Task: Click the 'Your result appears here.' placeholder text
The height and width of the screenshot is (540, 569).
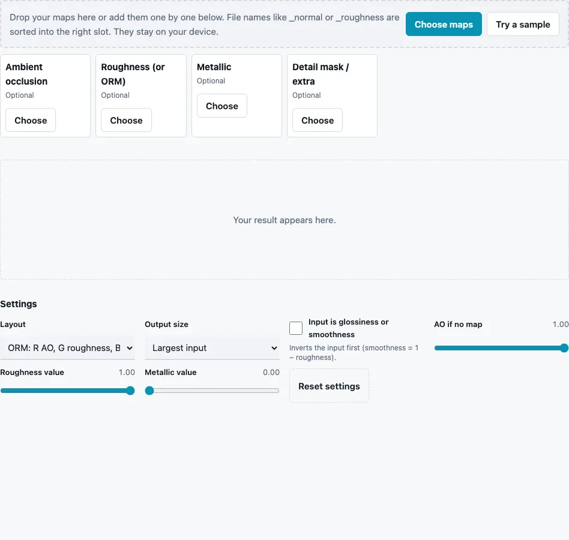Action: coord(284,220)
